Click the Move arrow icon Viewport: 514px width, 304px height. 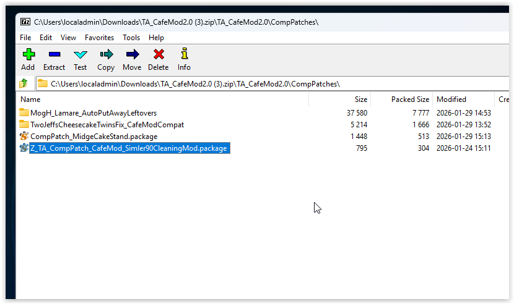click(x=133, y=54)
